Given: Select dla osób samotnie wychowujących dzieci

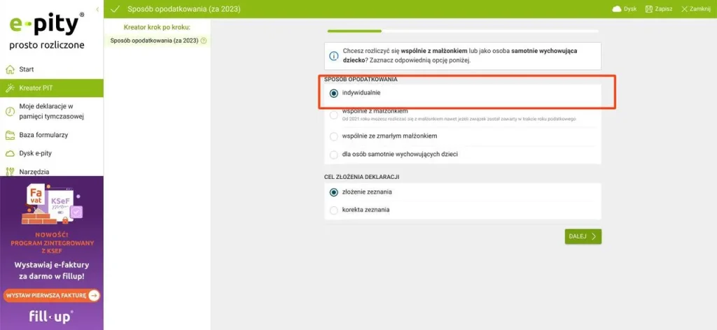Looking at the screenshot, I should point(334,154).
